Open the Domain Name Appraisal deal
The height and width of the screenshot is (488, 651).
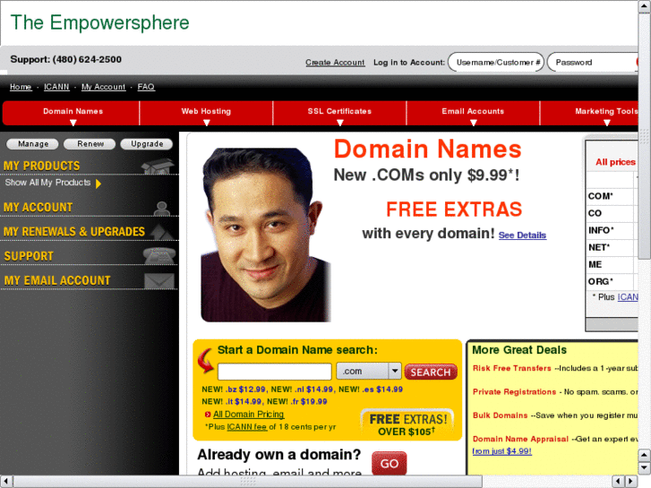pos(520,439)
